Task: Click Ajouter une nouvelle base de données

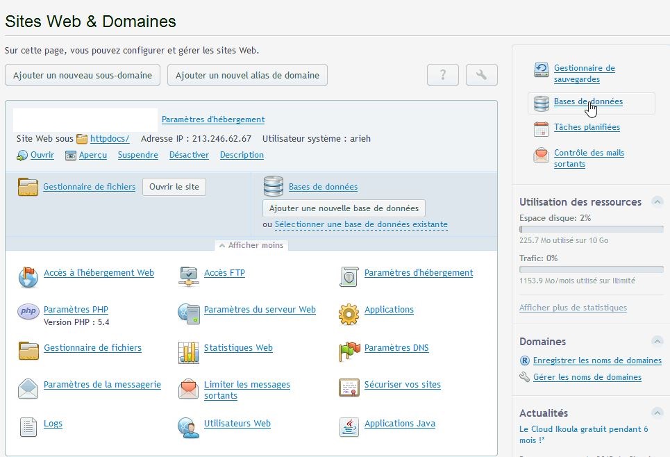Action: click(344, 208)
